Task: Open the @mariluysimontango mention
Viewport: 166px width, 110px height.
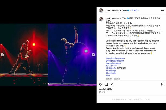Action: pos(115,58)
